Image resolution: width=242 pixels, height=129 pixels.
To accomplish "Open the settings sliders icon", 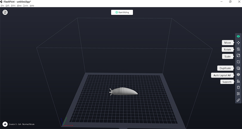I will (x=238, y=94).
